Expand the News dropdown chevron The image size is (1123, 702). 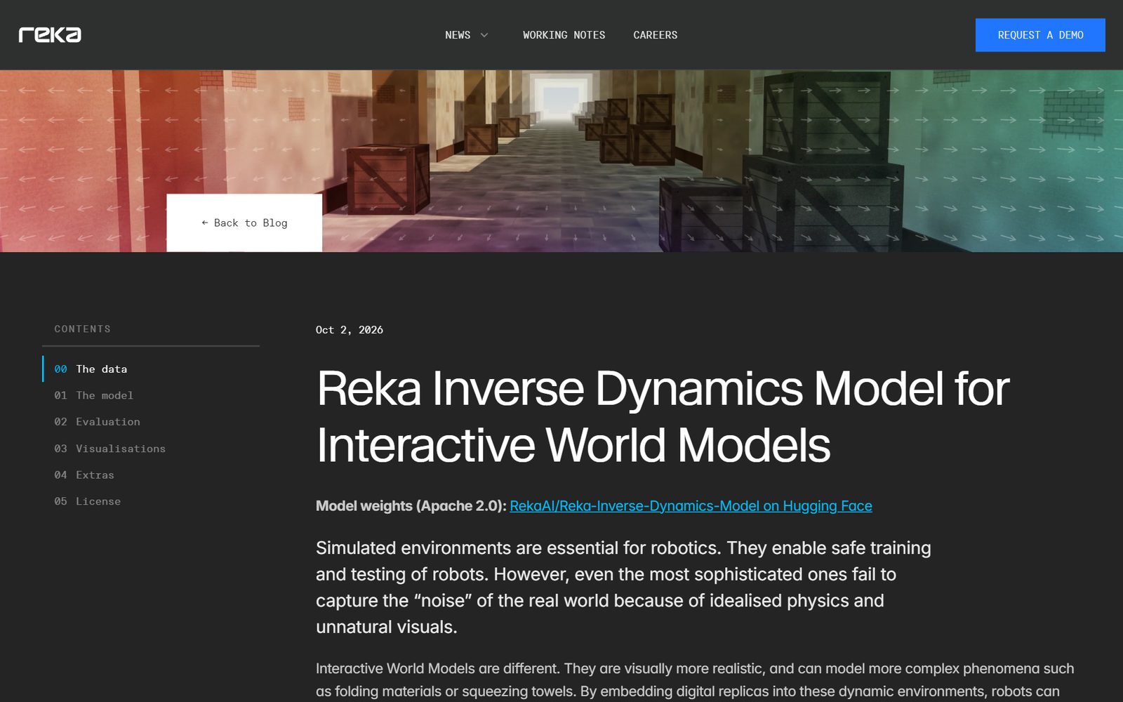coord(484,35)
